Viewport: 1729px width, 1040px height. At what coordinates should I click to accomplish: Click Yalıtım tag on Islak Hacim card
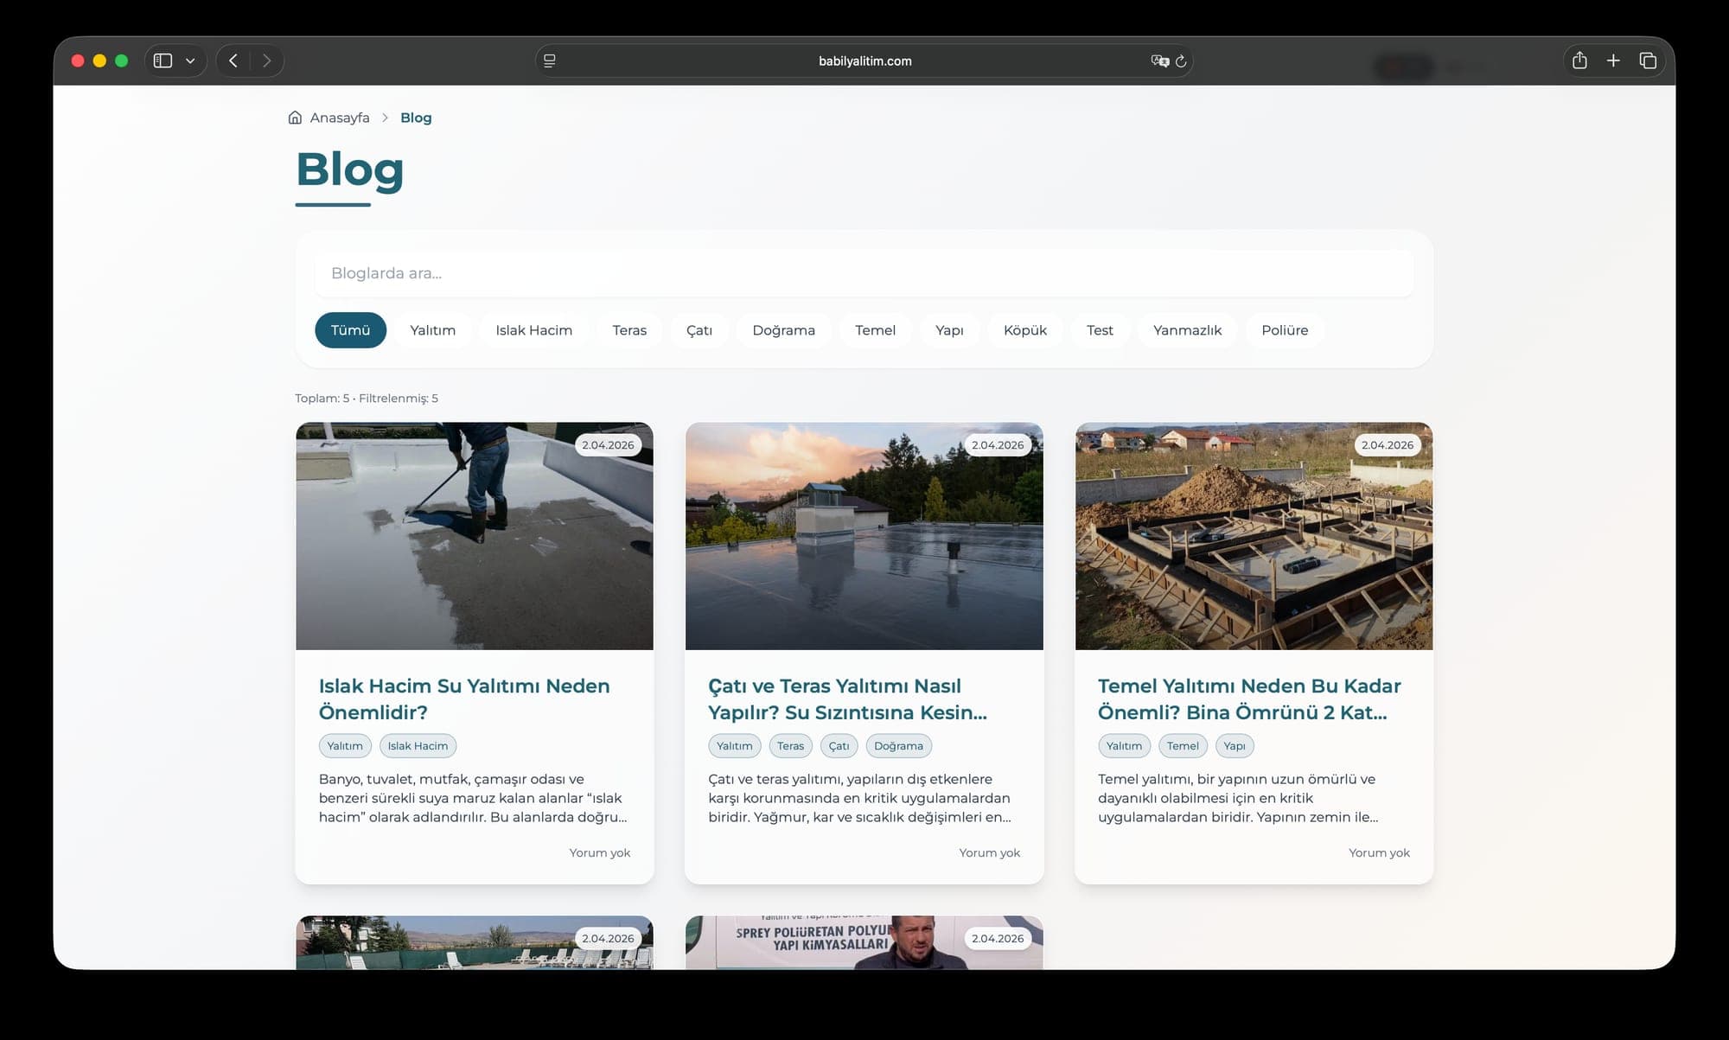click(x=345, y=746)
